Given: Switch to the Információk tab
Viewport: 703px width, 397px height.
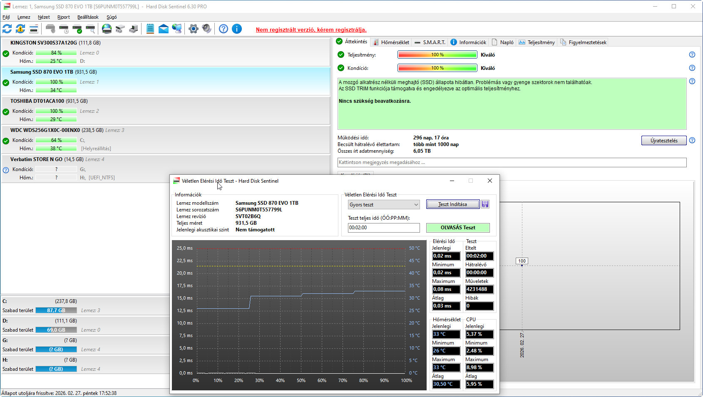Looking at the screenshot, I should tap(468, 42).
